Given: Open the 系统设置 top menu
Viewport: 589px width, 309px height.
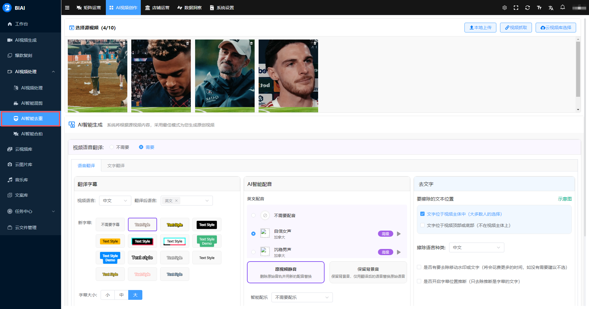Looking at the screenshot, I should pos(222,8).
